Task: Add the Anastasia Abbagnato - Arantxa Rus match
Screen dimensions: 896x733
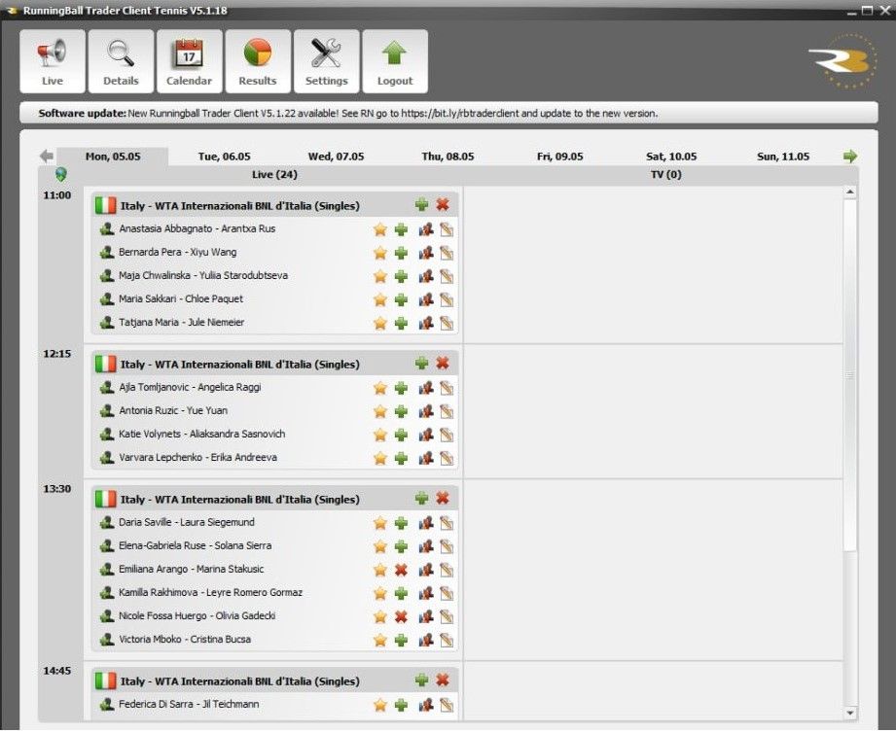Action: (x=401, y=229)
